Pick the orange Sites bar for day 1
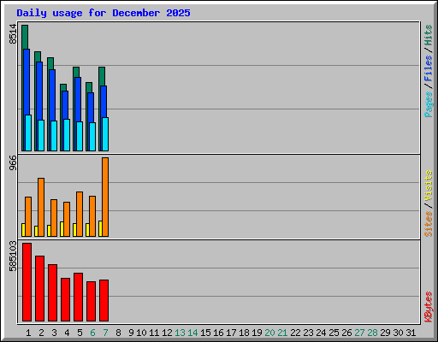The width and height of the screenshot is (438, 342). (x=28, y=216)
